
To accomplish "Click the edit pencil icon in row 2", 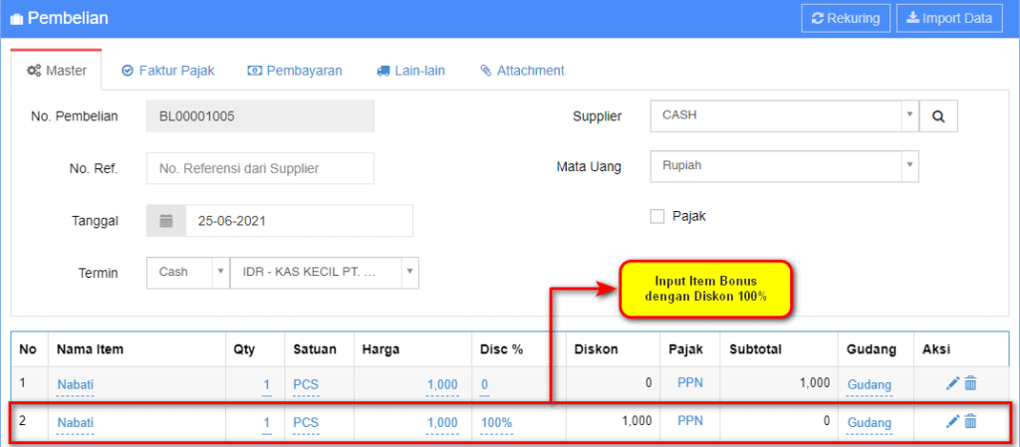I will (x=952, y=422).
